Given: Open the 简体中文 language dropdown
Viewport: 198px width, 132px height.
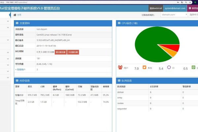Looking at the screenshot, I should [x=193, y=15].
